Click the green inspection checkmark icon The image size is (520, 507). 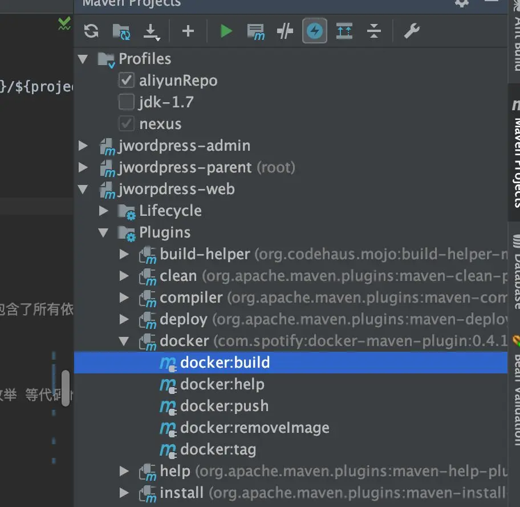click(x=64, y=23)
